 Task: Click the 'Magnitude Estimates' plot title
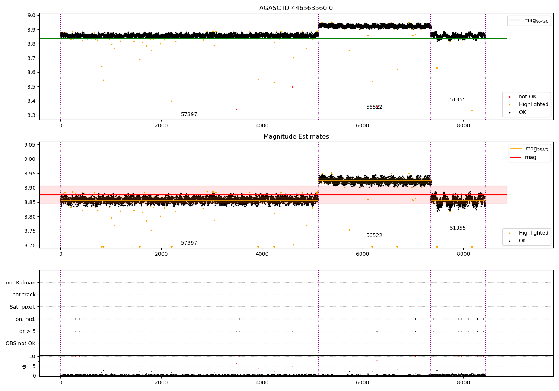tap(296, 137)
